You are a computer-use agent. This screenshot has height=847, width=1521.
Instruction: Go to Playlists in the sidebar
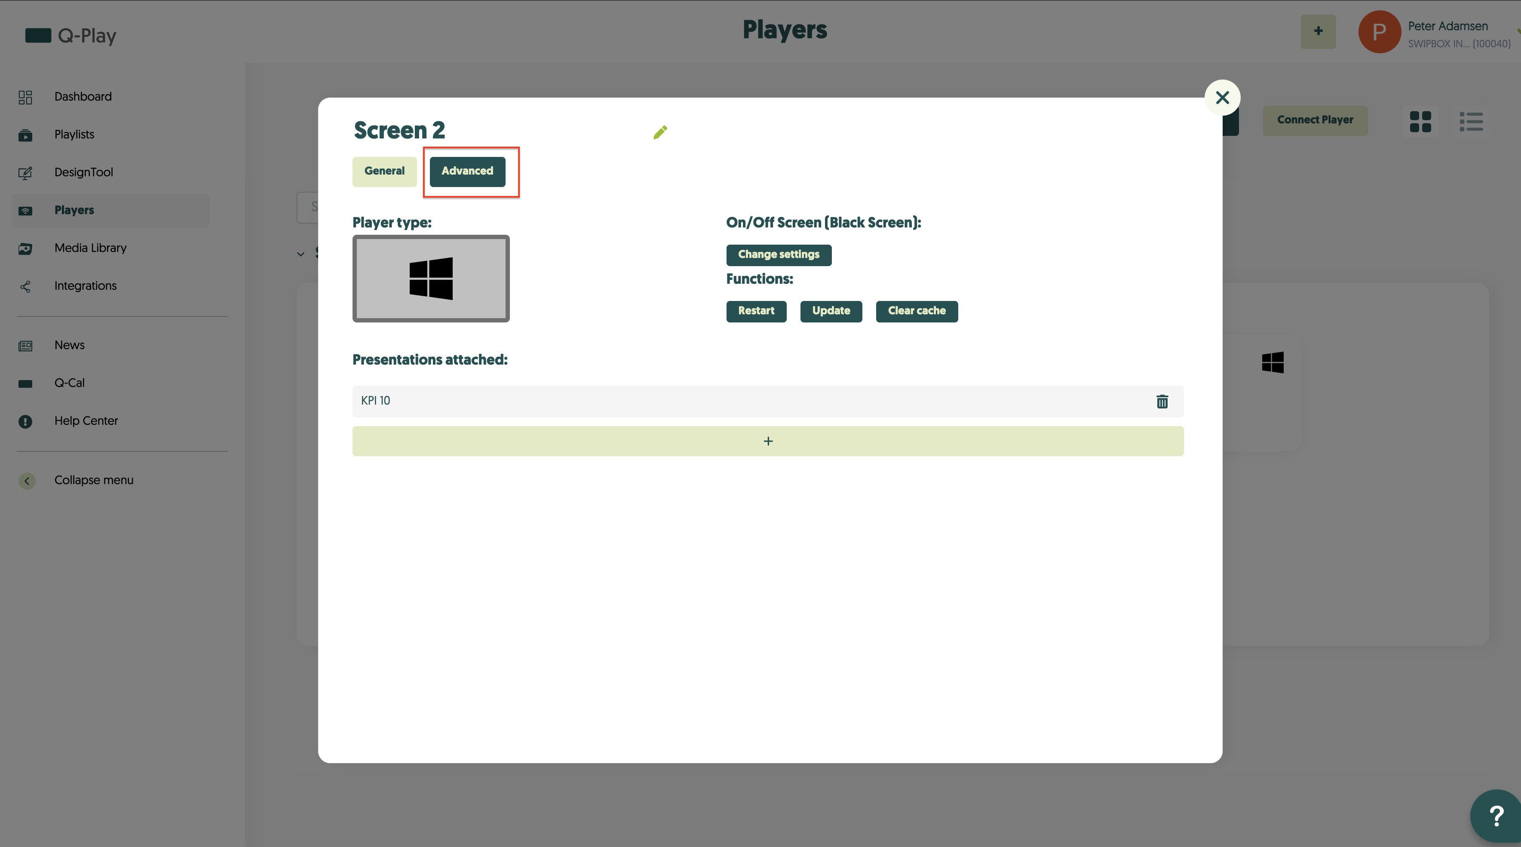coord(74,135)
